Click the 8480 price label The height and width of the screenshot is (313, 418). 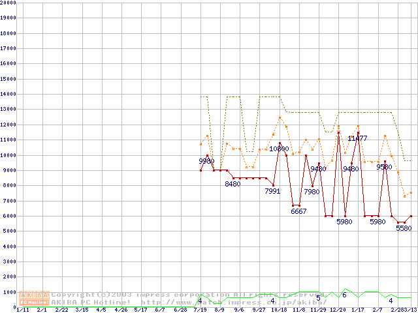(233, 185)
